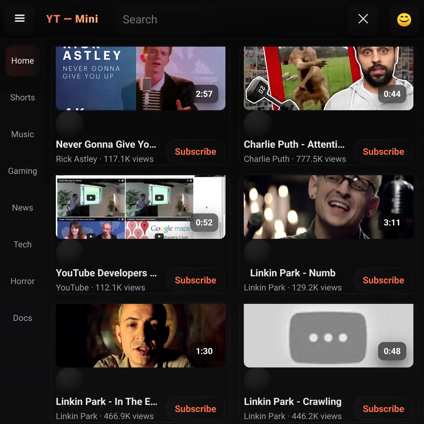Click the 1:30 duration badge
Viewport: 424px width, 424px height.
[204, 351]
